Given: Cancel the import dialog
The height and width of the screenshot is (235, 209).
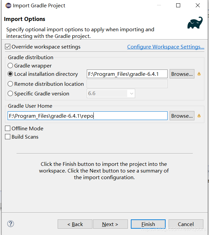Looking at the screenshot, I should point(186,224).
